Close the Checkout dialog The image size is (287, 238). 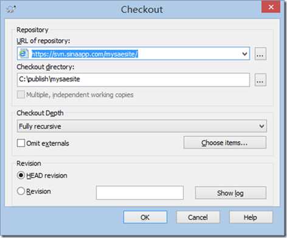271,7
